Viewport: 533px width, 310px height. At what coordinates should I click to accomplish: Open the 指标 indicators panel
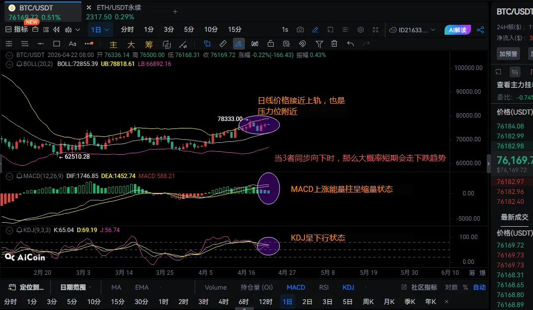coord(17,30)
